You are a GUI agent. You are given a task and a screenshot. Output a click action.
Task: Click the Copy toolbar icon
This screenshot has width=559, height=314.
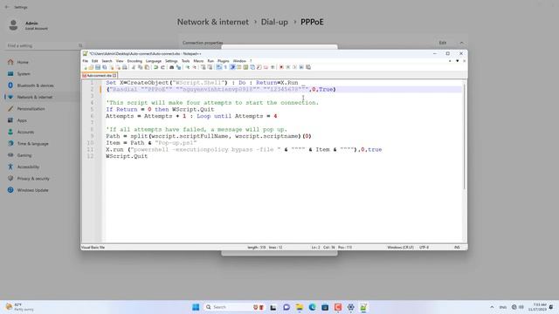click(x=141, y=67)
